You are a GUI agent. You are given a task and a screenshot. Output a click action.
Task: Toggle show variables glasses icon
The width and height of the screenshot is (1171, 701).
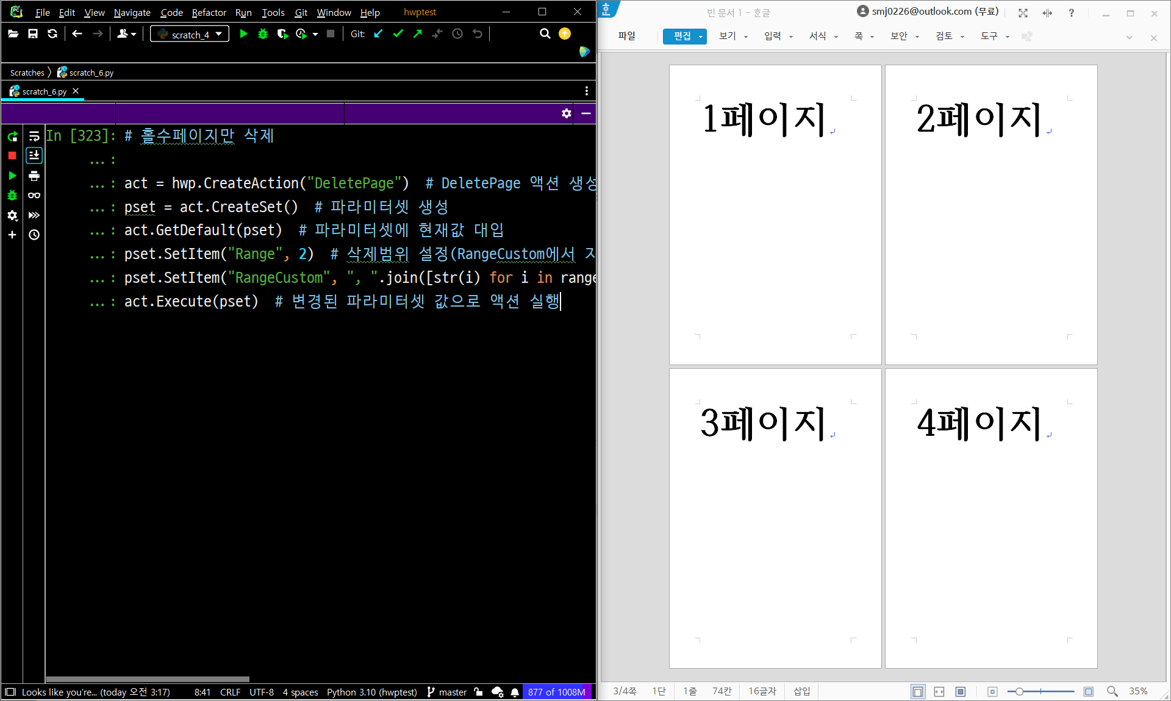pos(34,196)
